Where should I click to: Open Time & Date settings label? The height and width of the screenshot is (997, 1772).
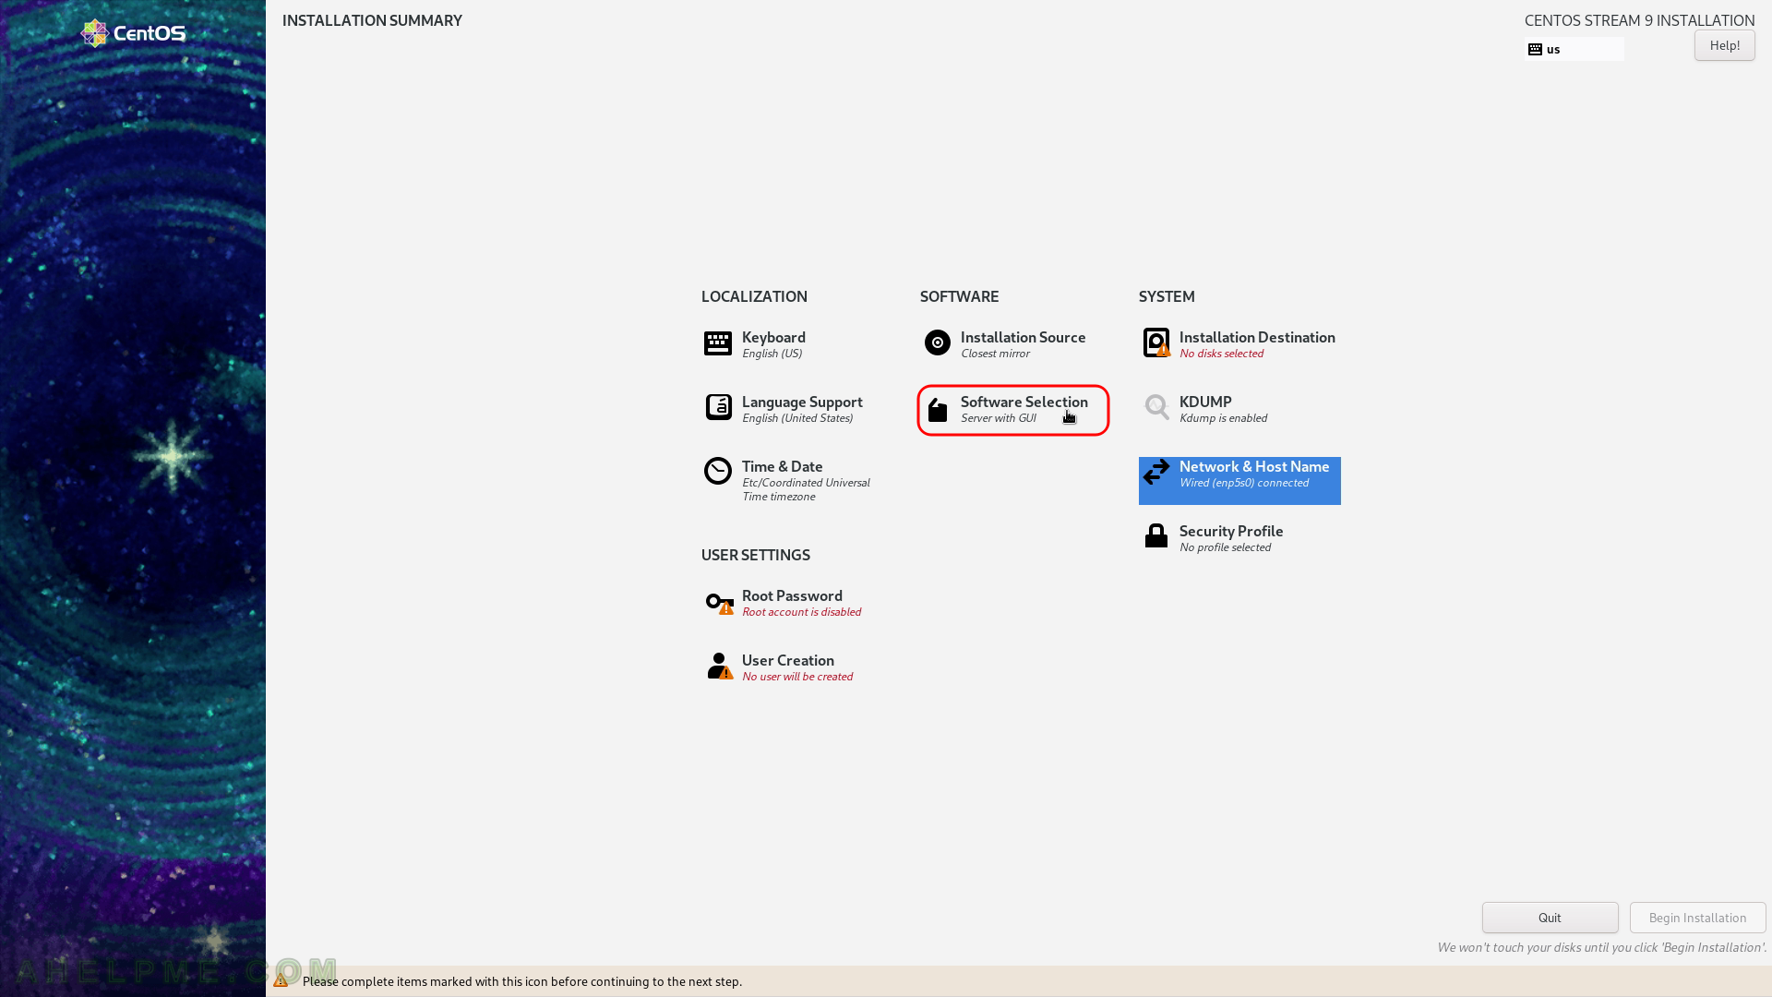point(782,466)
